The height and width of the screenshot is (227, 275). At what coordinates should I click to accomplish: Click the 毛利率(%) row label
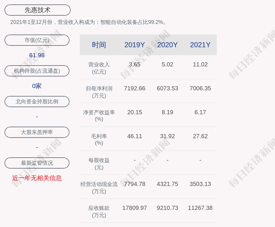[99, 140]
